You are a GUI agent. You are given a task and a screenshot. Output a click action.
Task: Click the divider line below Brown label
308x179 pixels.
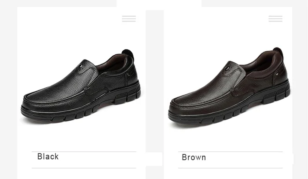230,168
